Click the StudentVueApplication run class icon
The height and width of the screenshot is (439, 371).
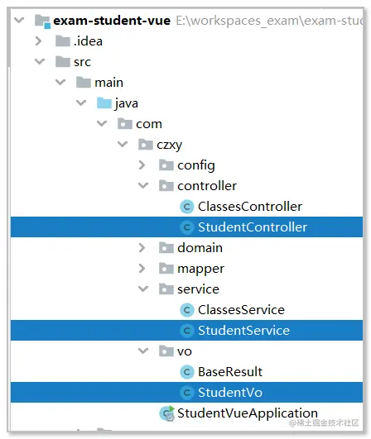pyautogui.click(x=166, y=413)
